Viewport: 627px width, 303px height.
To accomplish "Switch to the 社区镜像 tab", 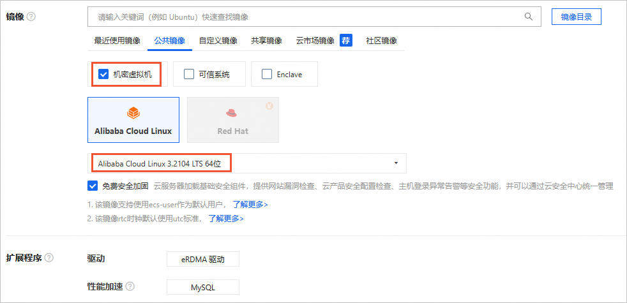I will click(x=381, y=41).
